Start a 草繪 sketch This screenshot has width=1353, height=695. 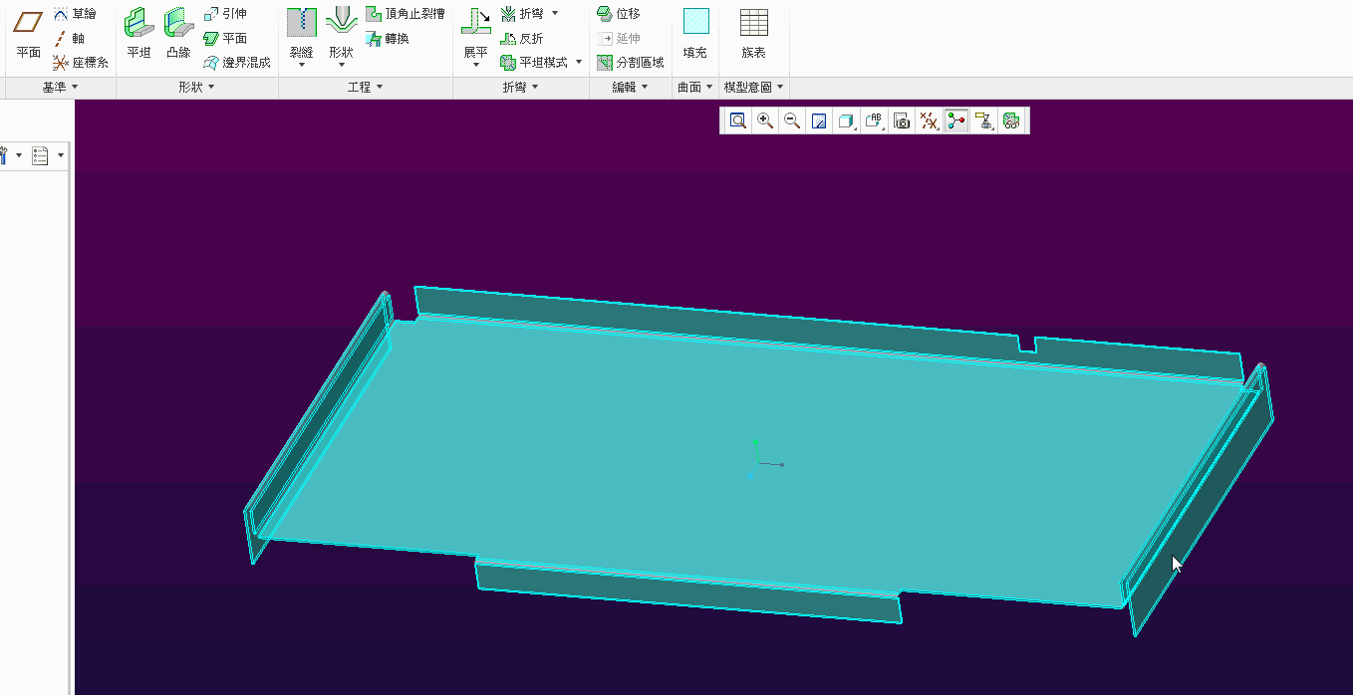tap(75, 14)
